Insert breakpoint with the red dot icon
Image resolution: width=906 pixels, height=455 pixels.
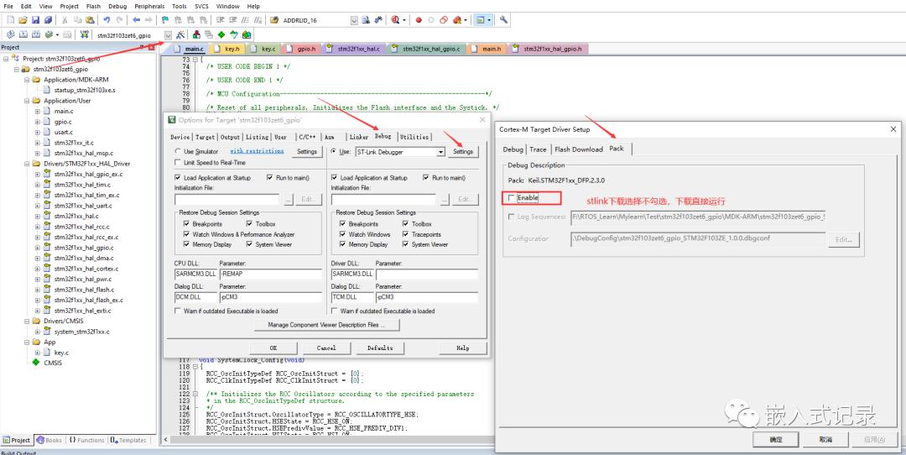click(x=419, y=19)
